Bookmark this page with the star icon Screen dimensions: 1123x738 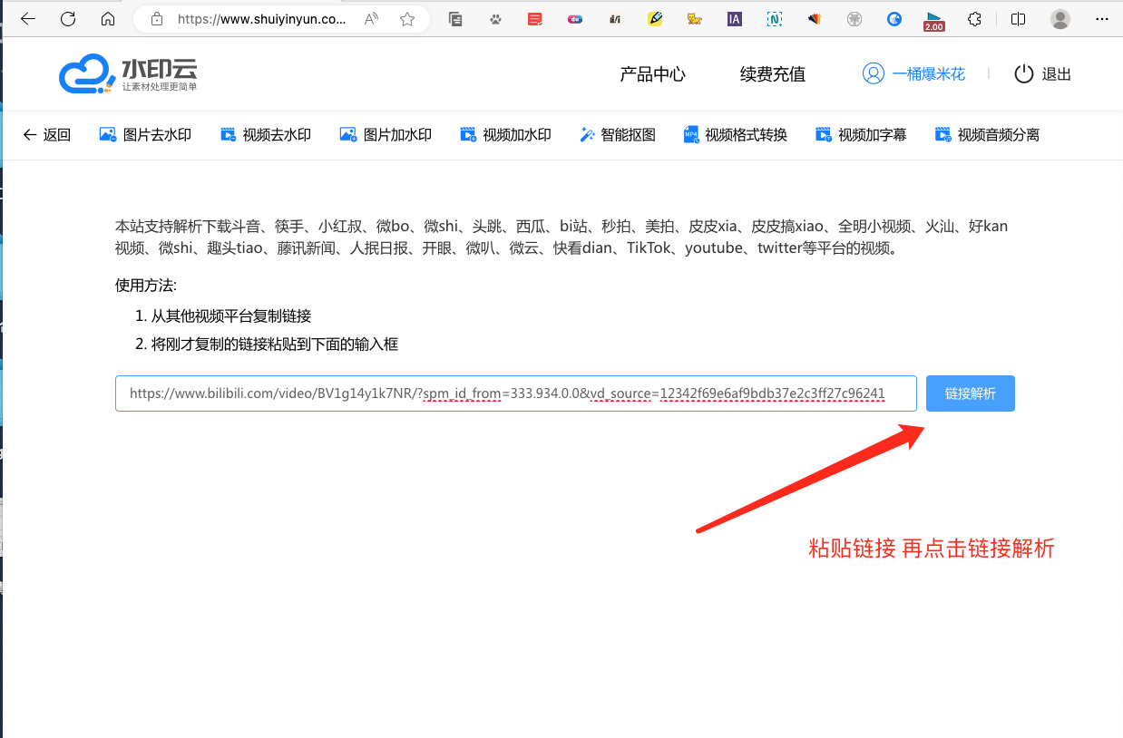407,19
